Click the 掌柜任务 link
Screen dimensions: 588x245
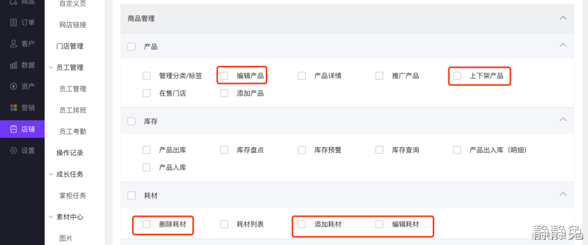pyautogui.click(x=72, y=195)
